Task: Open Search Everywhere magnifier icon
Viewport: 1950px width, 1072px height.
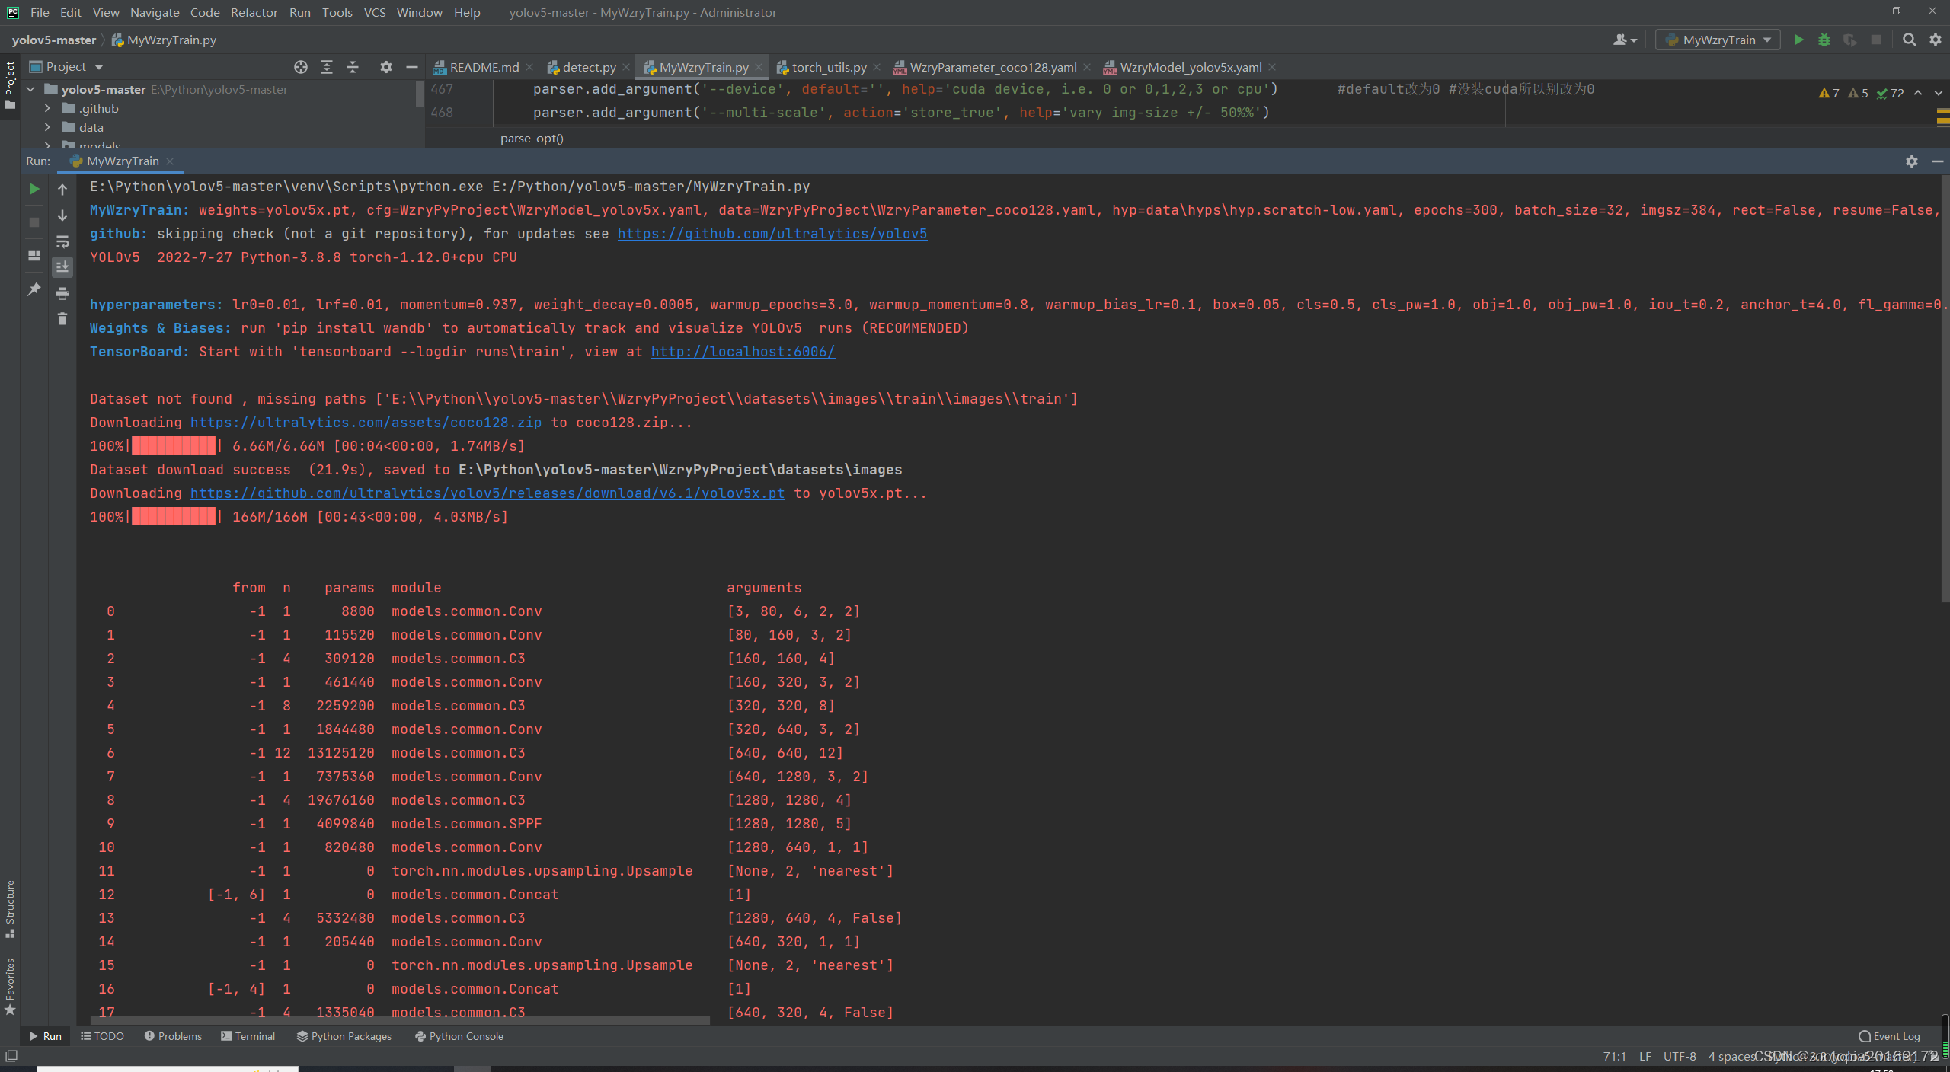Action: (1910, 40)
